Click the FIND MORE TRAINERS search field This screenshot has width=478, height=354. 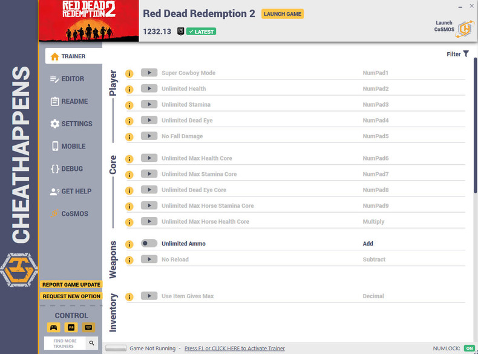click(x=65, y=343)
